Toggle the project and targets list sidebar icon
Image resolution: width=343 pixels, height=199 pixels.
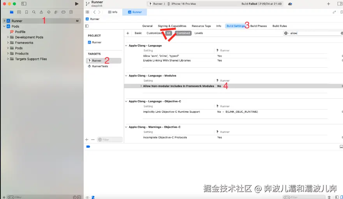[87, 26]
